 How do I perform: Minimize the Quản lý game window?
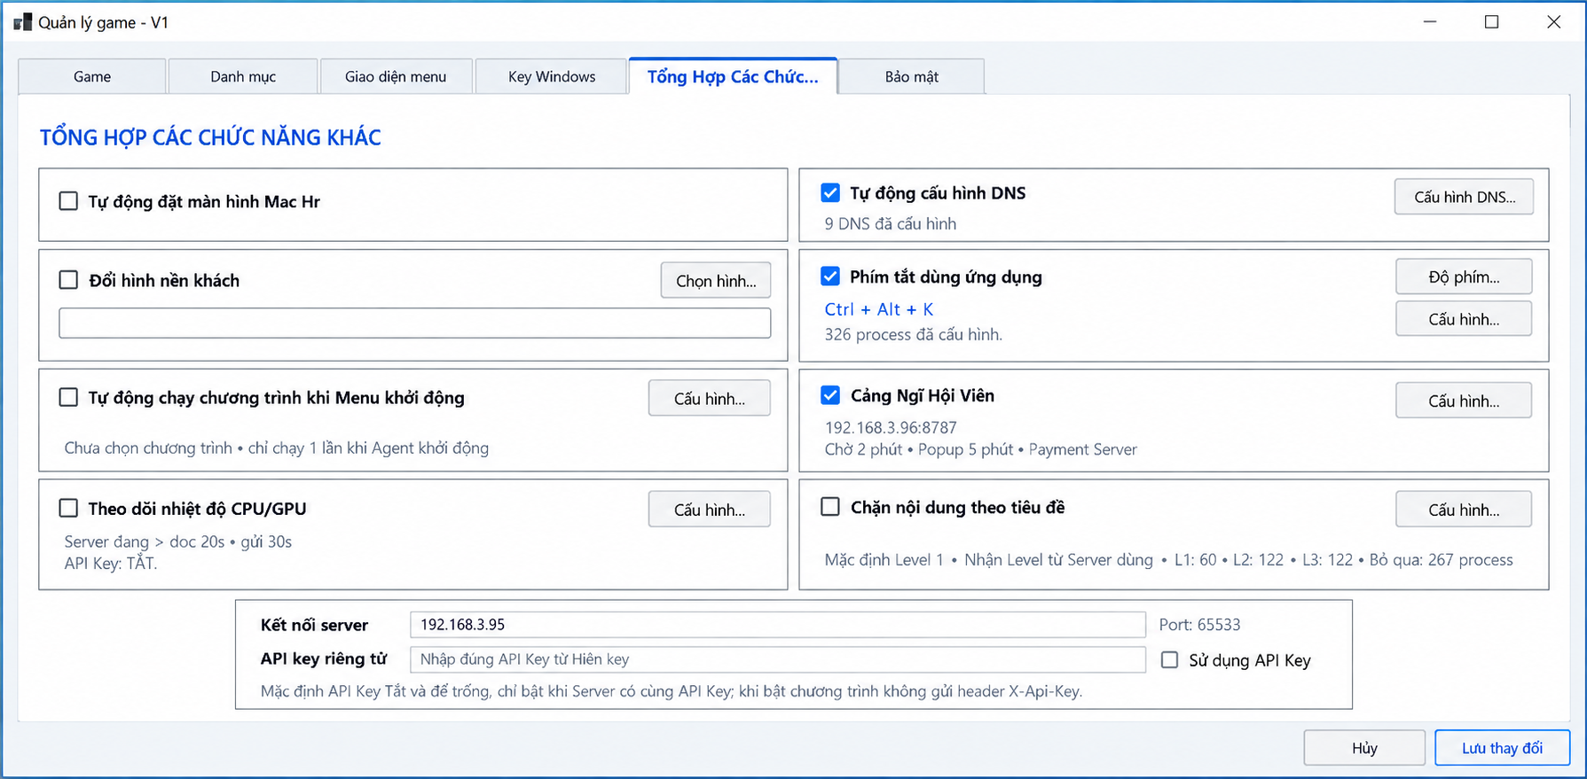coord(1430,22)
